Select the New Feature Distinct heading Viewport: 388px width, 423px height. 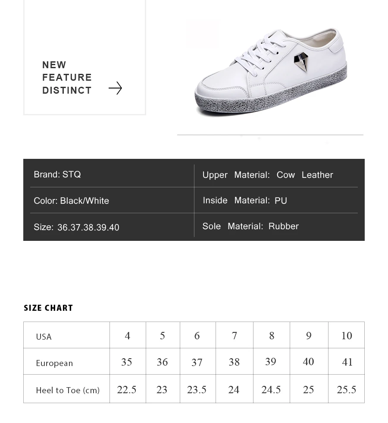click(x=67, y=78)
